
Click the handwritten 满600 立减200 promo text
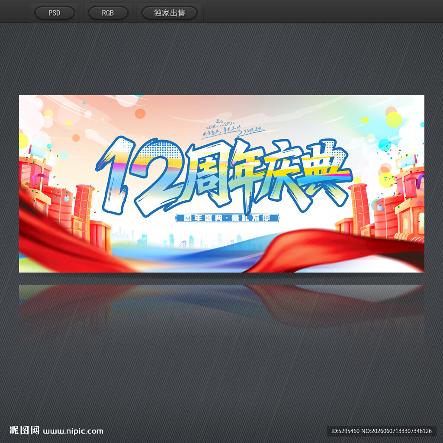tap(221, 125)
